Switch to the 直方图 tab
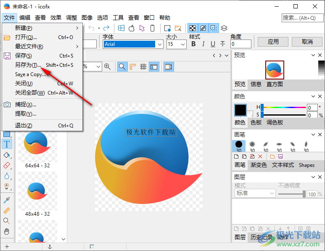This screenshot has width=325, height=251. [x=275, y=84]
